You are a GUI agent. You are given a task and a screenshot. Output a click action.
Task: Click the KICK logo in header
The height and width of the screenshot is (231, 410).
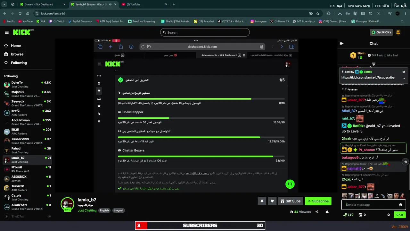pos(23,32)
